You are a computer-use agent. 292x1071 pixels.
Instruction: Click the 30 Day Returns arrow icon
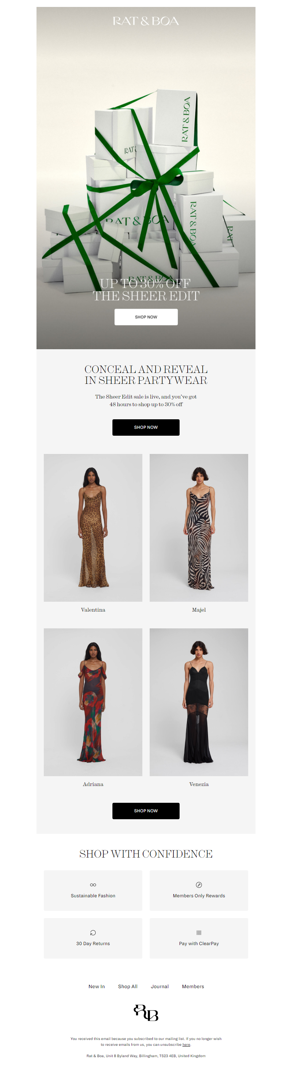click(93, 932)
